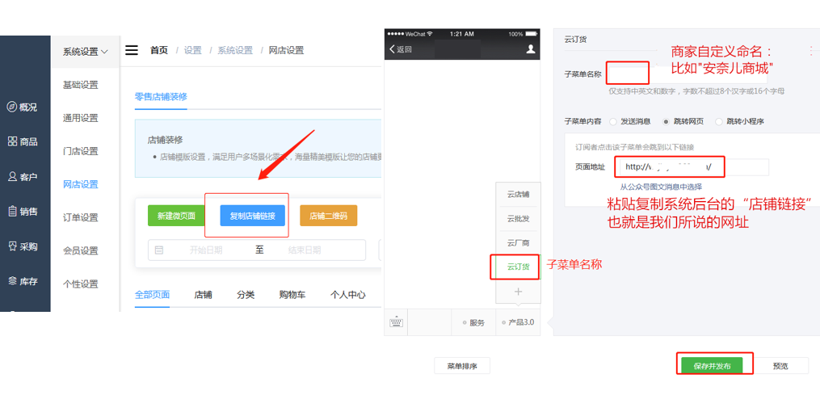Click 从公众号图文消息中选择 link
Image resolution: width=820 pixels, height=412 pixels.
tap(661, 187)
